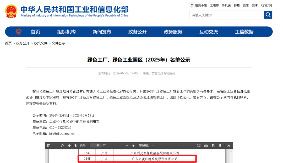283x163 pixels.
Task: Click the PDF bookmark current view icon
Action: click(x=220, y=145)
